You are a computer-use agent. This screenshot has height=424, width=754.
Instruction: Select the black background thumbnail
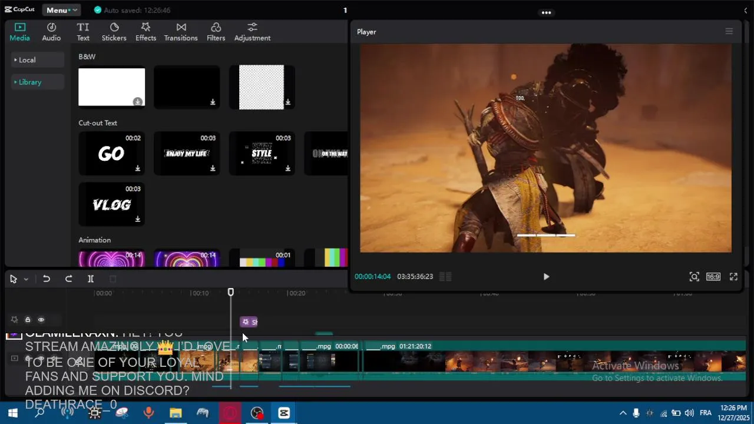coord(187,87)
